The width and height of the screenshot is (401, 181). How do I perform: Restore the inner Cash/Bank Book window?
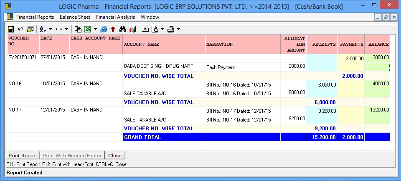[386, 17]
